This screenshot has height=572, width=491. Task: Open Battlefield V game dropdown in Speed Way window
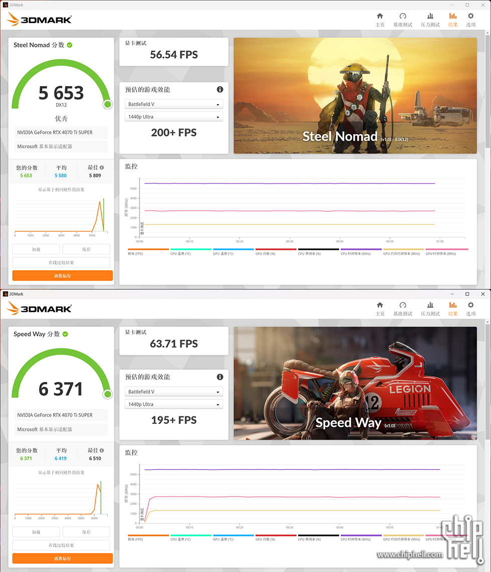(174, 391)
